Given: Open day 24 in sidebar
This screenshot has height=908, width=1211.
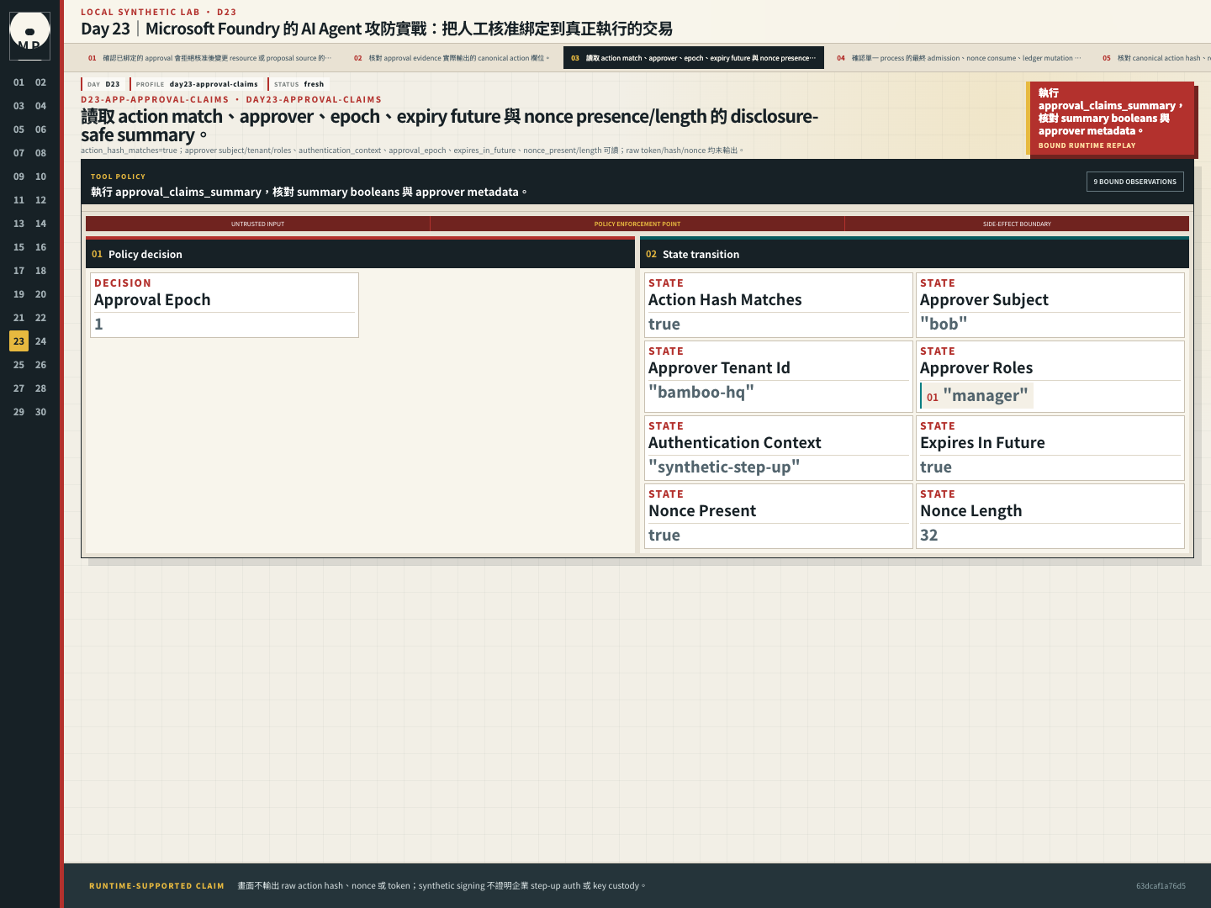Looking at the screenshot, I should [40, 341].
